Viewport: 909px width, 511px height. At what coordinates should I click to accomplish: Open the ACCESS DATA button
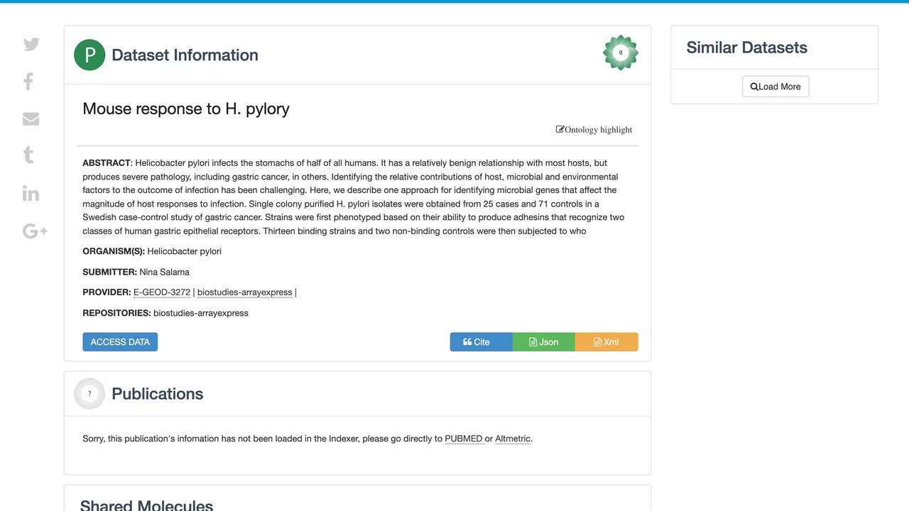[120, 342]
